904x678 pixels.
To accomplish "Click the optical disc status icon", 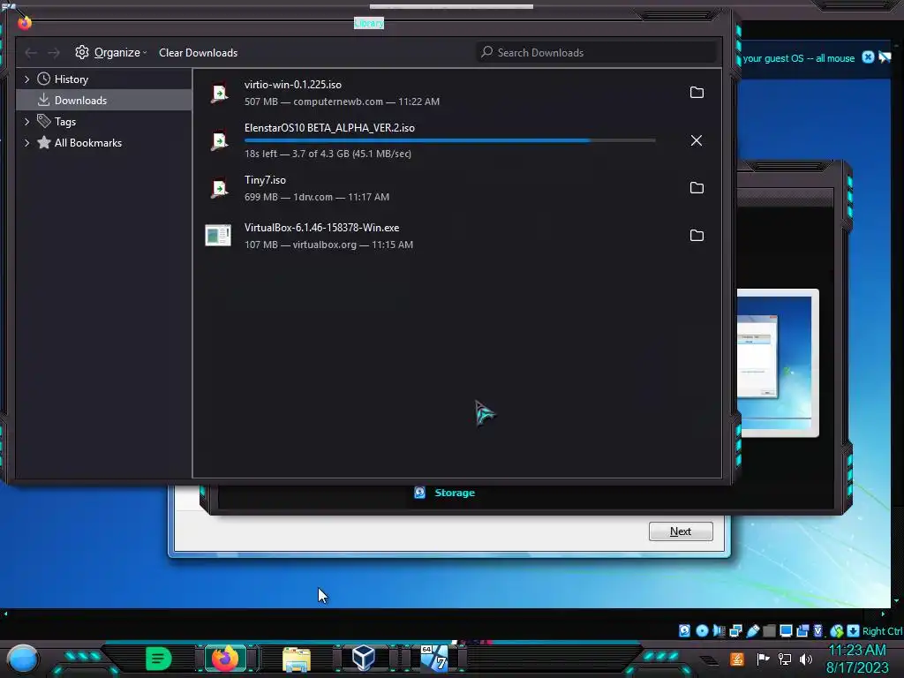I will [x=702, y=630].
